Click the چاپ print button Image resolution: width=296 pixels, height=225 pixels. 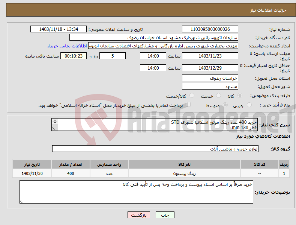(x=165, y=215)
